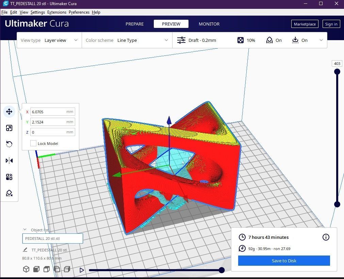Click the print profile sliders icon
This screenshot has height=279, width=344.
(181, 40)
